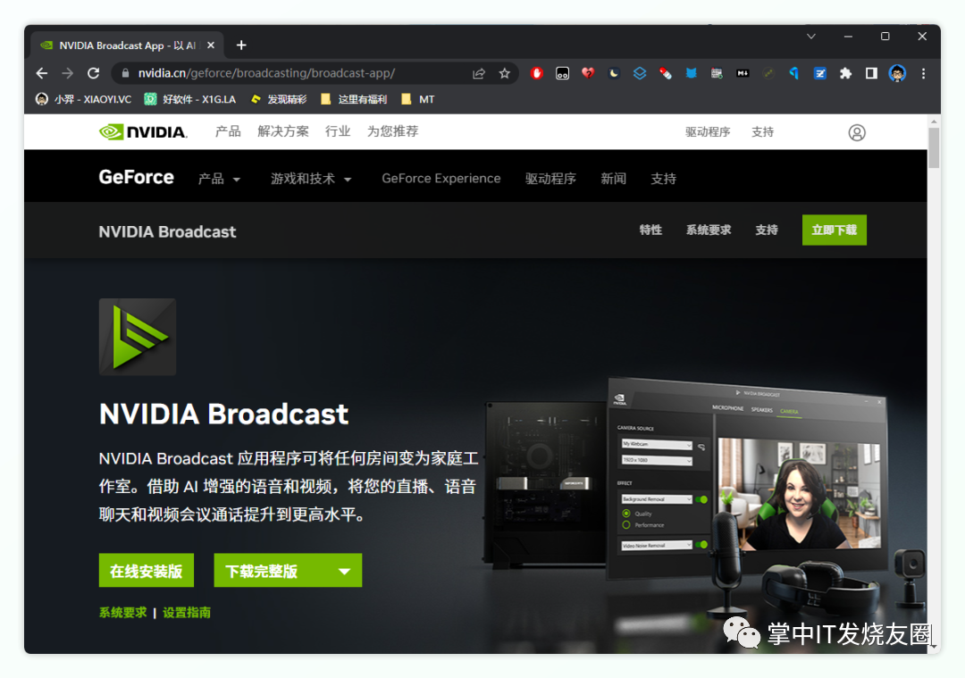Image resolution: width=965 pixels, height=678 pixels.
Task: Open the 发现精彩 bookmark
Action: [279, 99]
